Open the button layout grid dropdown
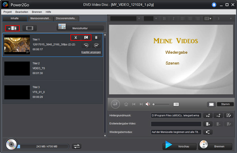 (x=208, y=19)
